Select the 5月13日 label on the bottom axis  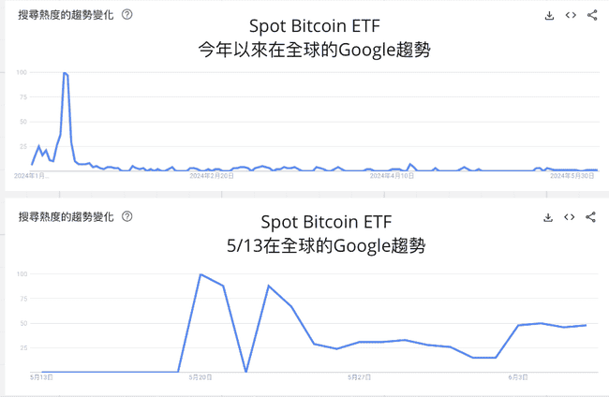41,377
